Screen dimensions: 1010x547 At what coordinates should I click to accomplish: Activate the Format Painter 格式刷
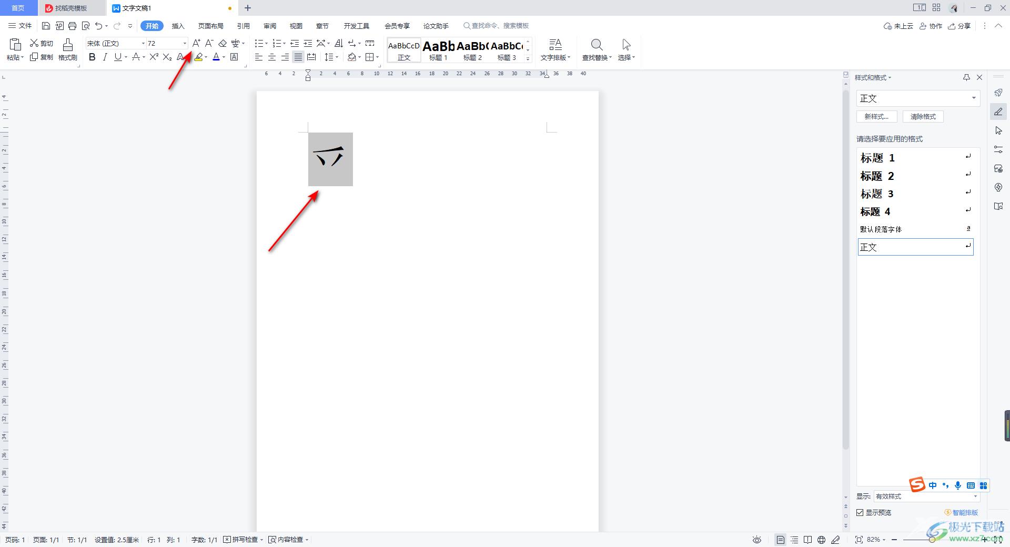67,50
